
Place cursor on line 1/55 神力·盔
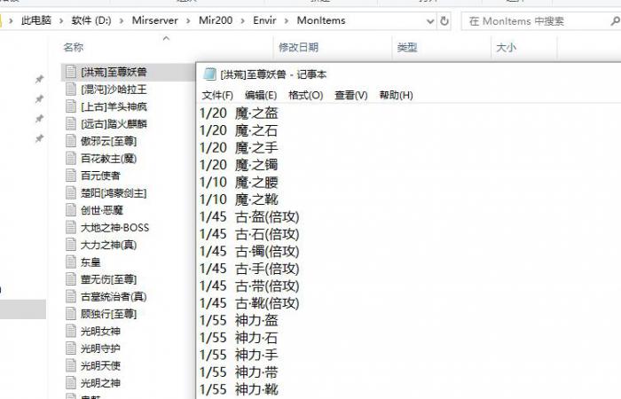239,321
